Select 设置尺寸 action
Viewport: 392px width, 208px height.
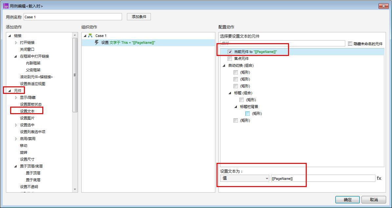coord(27,159)
